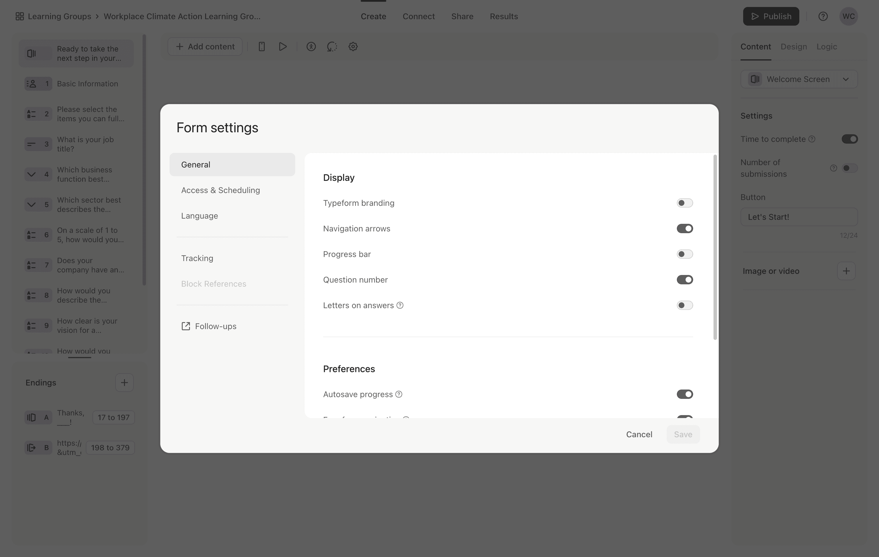
Task: Click the Learning Groups workspace grid icon
Action: click(20, 16)
